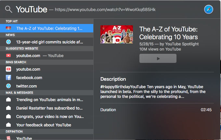Image resolution: width=221 pixels, height=140 pixels.
Task: Open youtube.com suggested website result
Action: pyautogui.click(x=47, y=55)
